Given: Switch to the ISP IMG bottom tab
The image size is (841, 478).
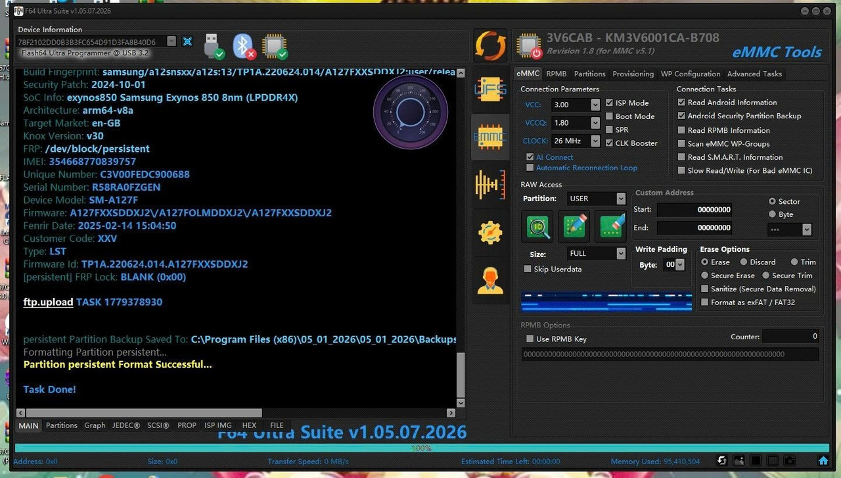Looking at the screenshot, I should 218,425.
